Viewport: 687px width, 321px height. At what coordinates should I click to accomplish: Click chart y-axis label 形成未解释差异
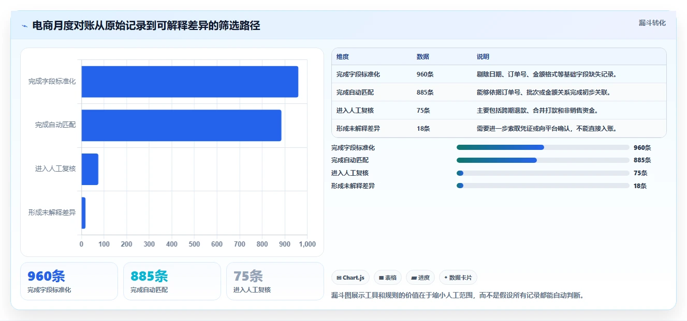52,212
